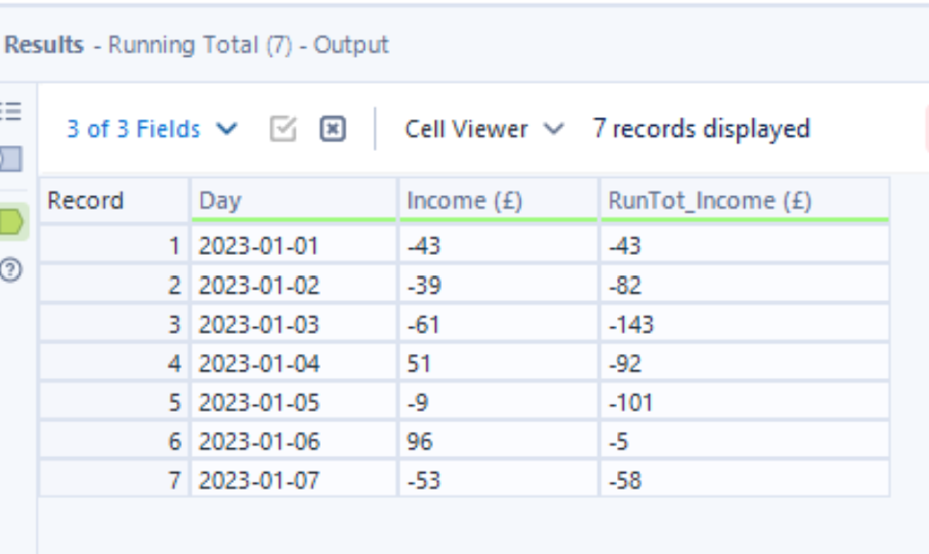929x554 pixels.
Task: Click the X icon beside fields dropdown
Action: tap(332, 129)
